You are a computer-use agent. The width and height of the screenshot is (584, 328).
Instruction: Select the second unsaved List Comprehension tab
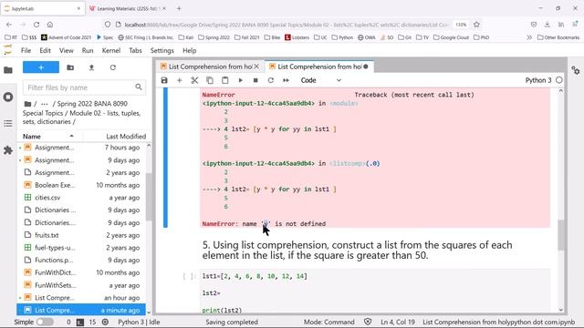point(319,67)
